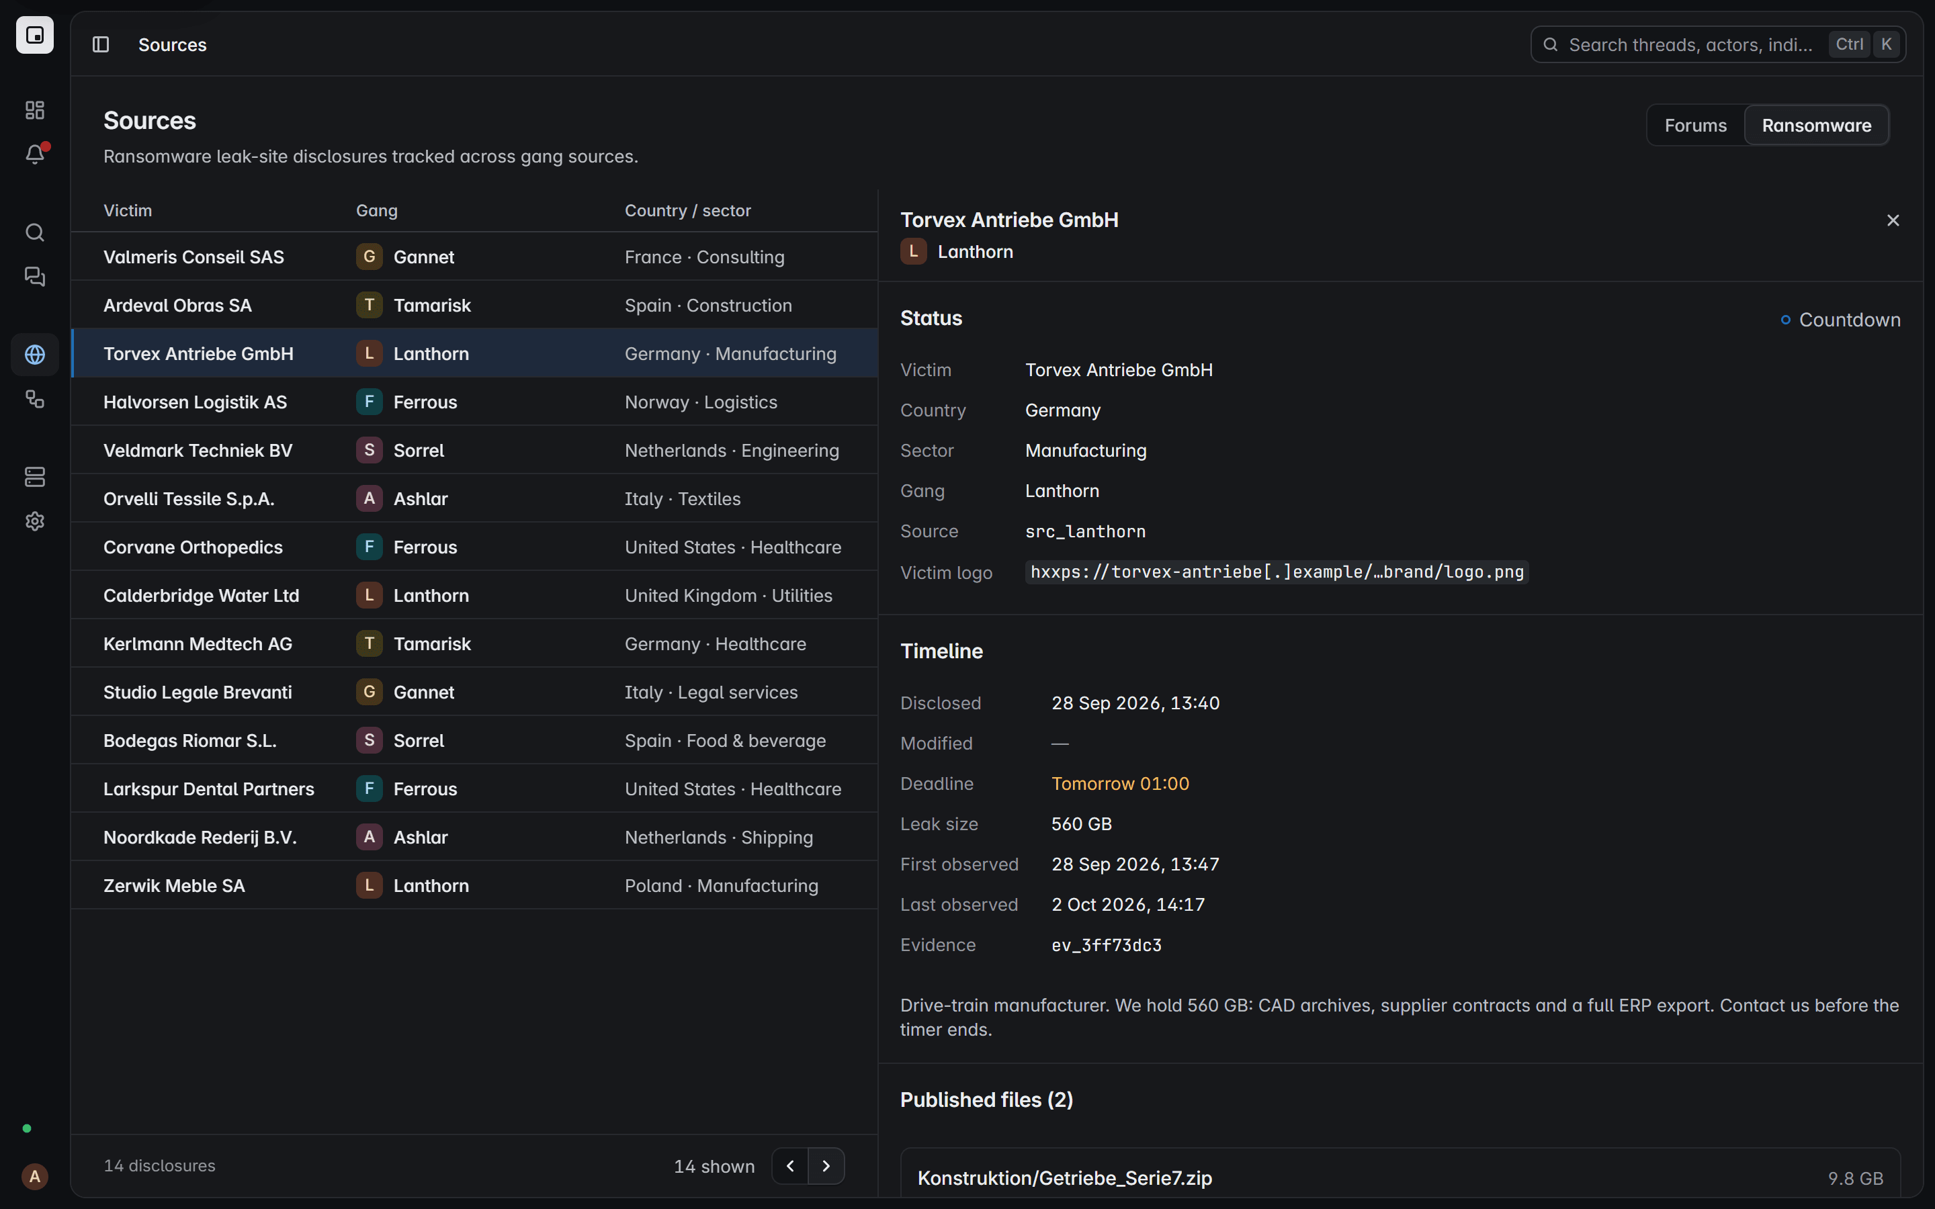Click the sidebar search magnifier icon
The image size is (1935, 1209).
(x=34, y=232)
